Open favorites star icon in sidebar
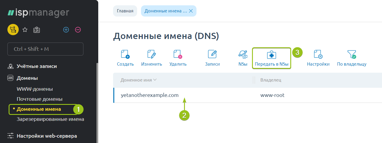Viewport: 382px width, 143px height. click(25, 30)
